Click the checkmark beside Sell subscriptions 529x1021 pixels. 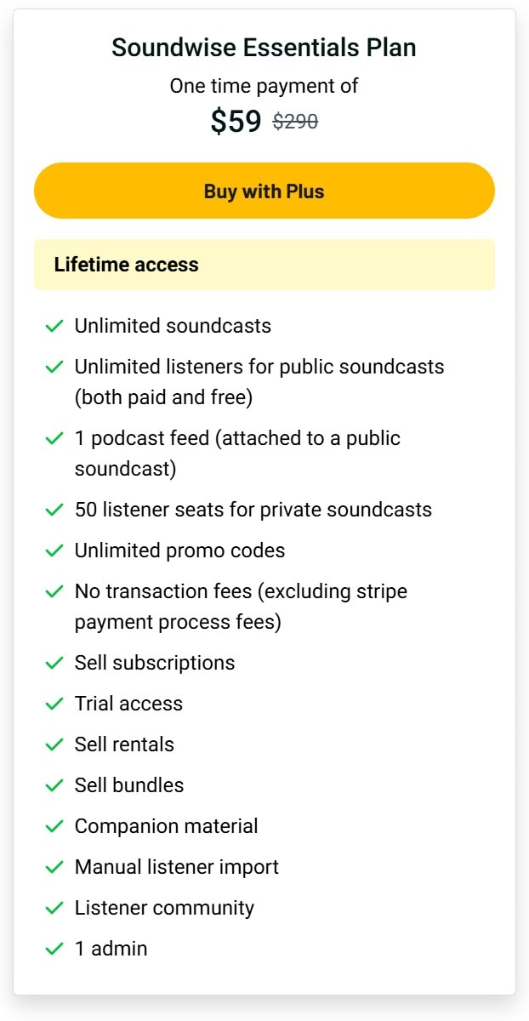54,663
